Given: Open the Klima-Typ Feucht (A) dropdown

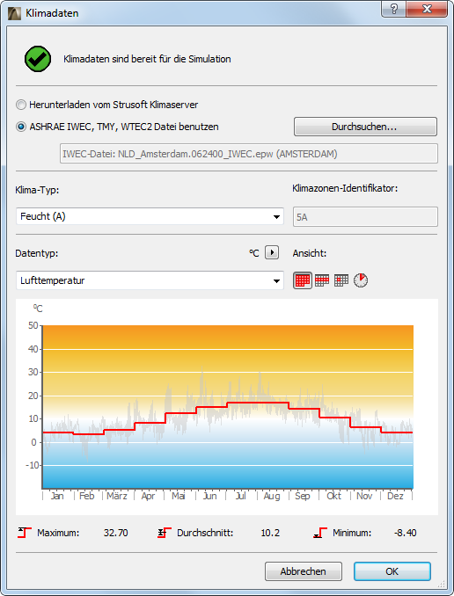Looking at the screenshot, I should [x=150, y=216].
